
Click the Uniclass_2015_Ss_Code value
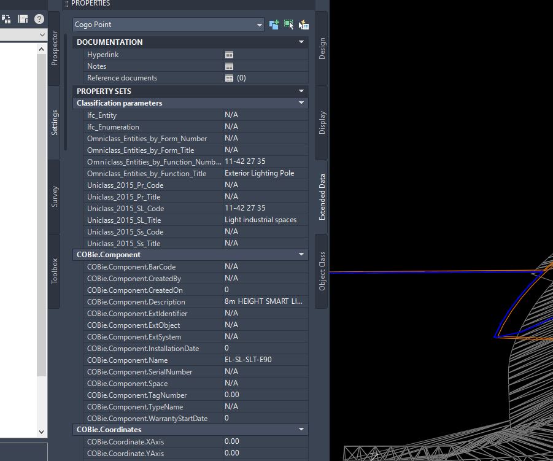pyautogui.click(x=266, y=231)
